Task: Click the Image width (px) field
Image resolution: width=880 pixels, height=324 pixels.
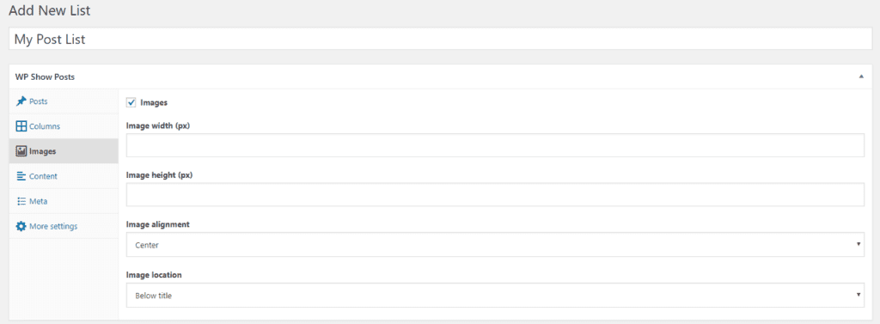Action: (x=495, y=145)
